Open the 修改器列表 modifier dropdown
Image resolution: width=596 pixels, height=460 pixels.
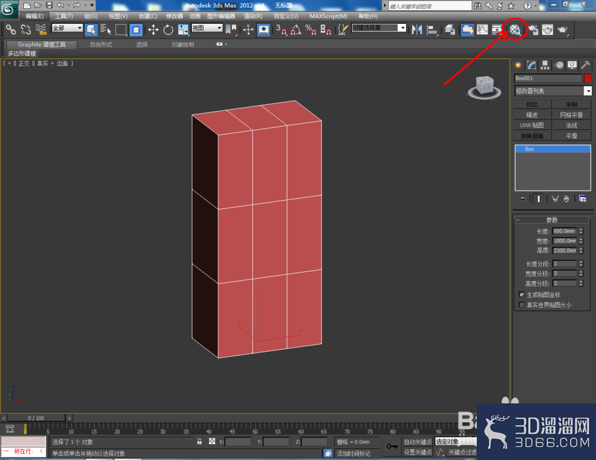553,91
